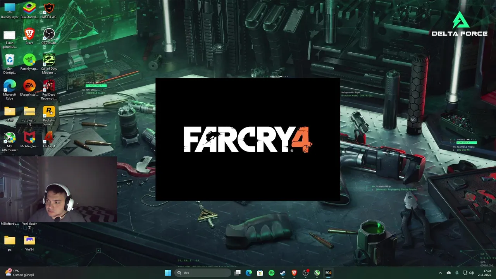Open Brave browser from the taskbar
496x279 pixels.
tap(294, 273)
